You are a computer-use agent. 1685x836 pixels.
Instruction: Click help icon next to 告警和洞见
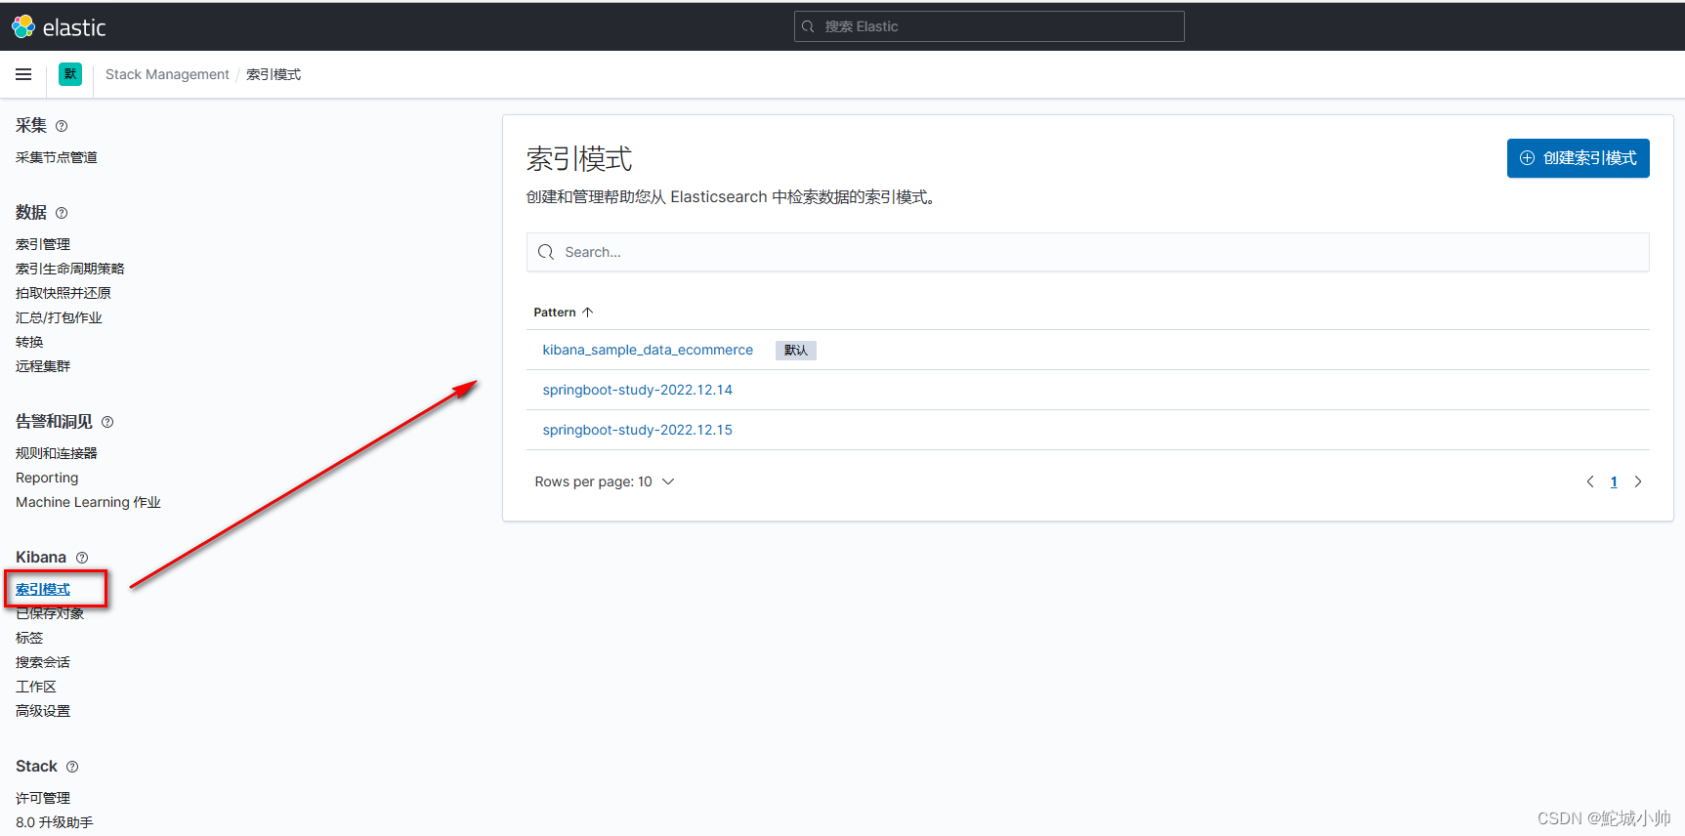pos(107,422)
